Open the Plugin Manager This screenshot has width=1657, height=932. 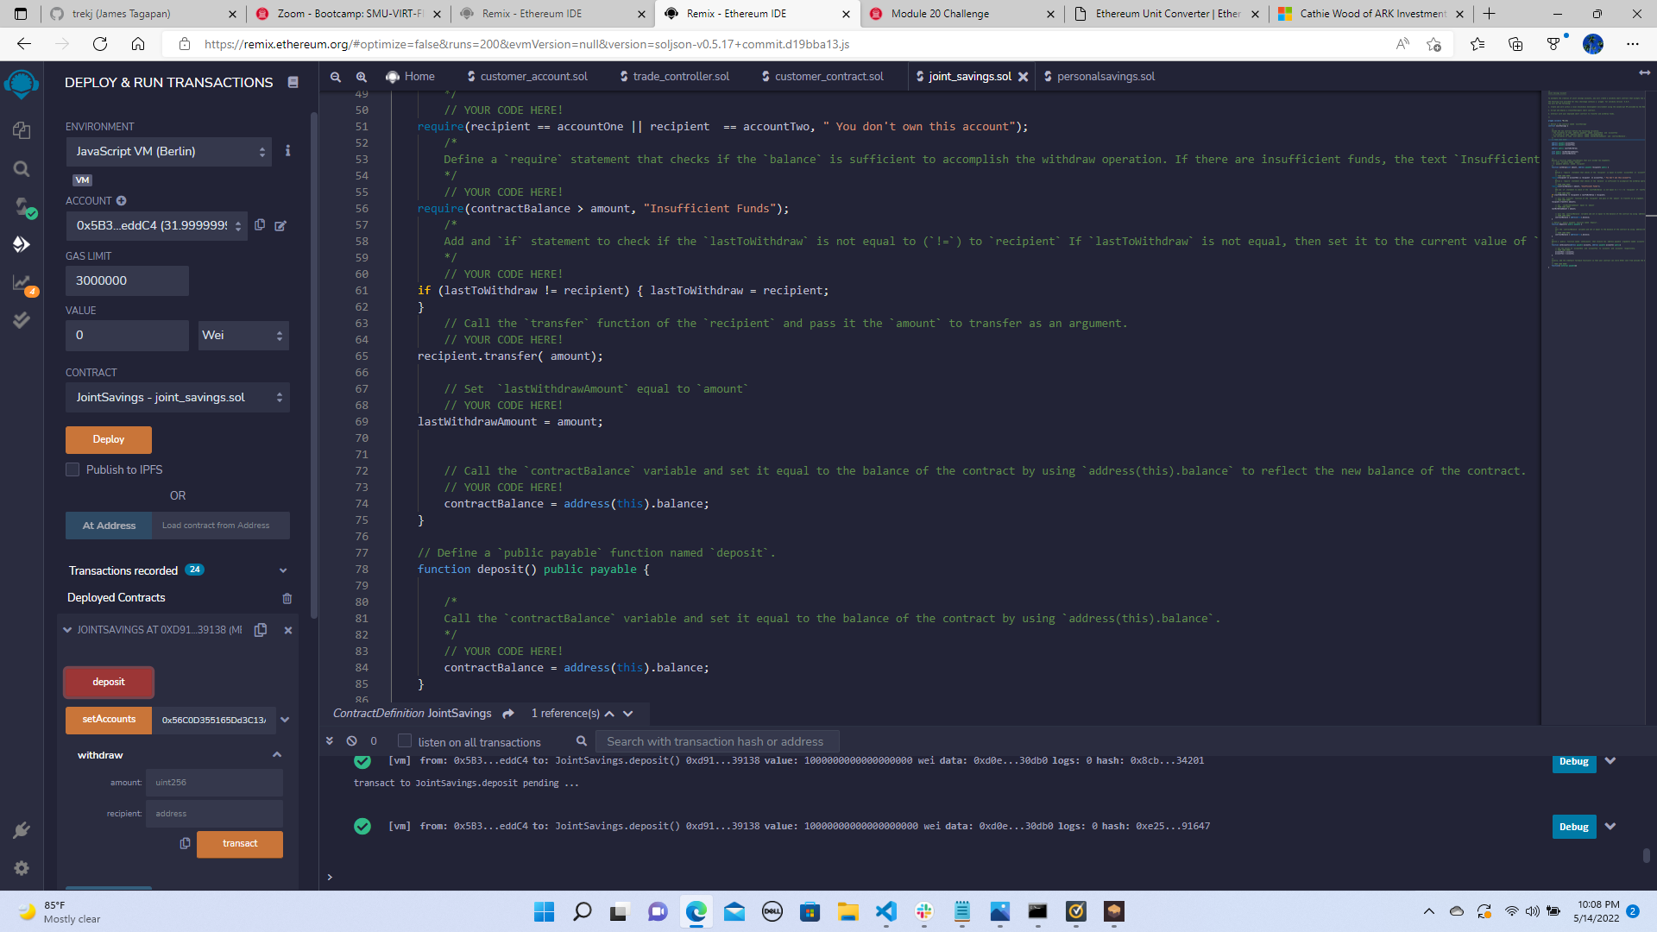click(x=22, y=829)
